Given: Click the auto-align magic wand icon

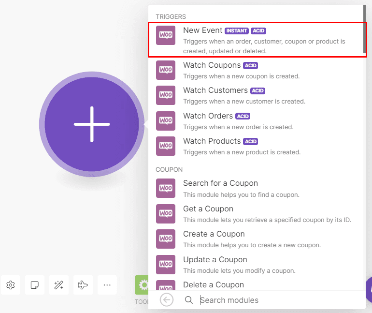Looking at the screenshot, I should (59, 285).
